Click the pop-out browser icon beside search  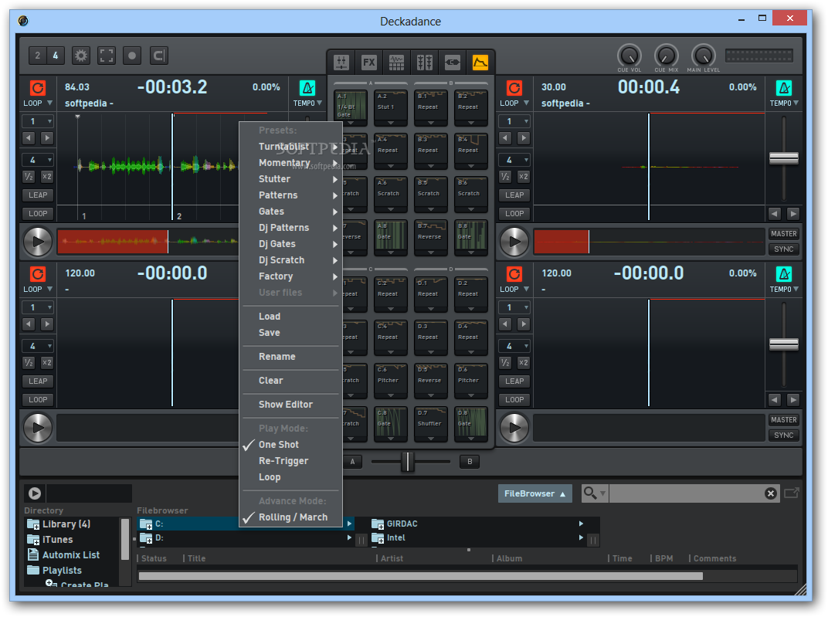click(x=792, y=493)
